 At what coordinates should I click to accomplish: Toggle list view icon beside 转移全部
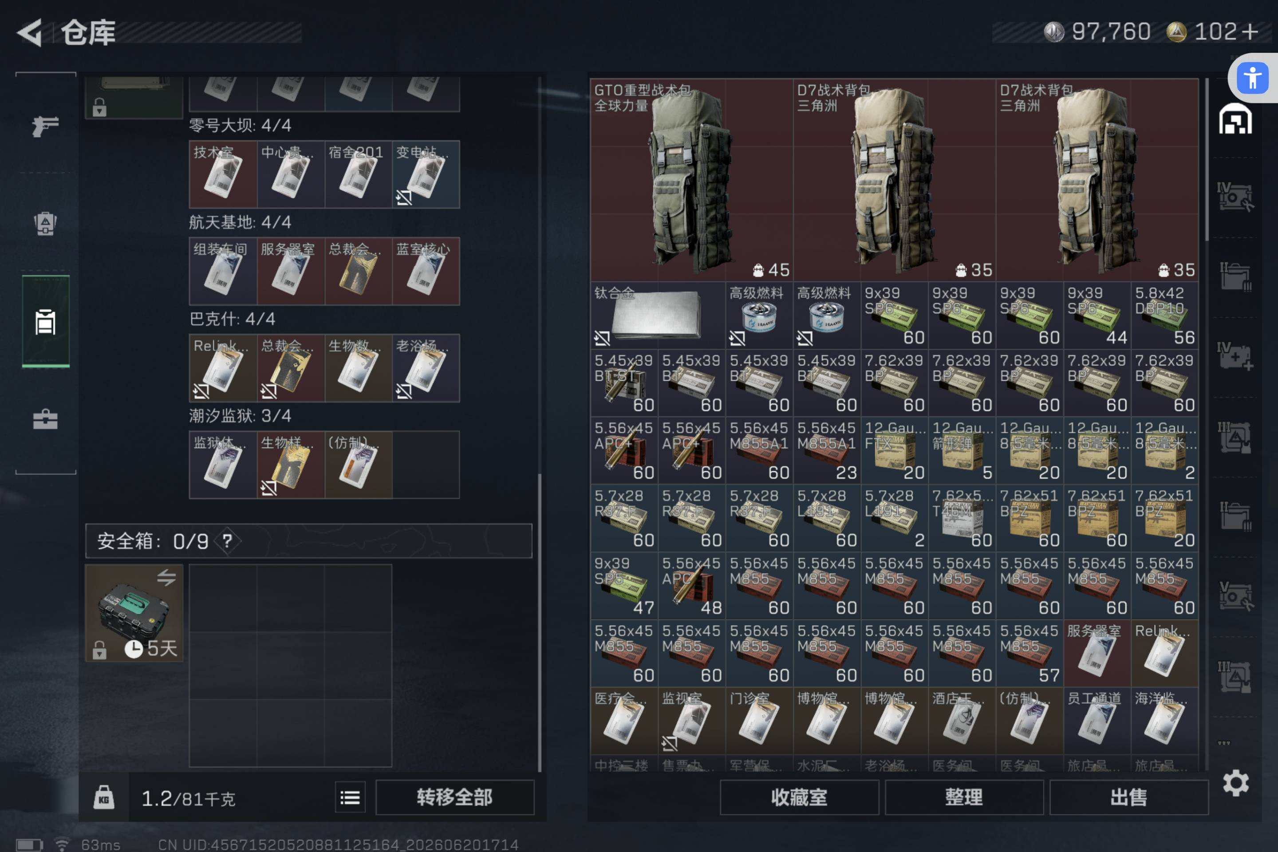tap(350, 797)
